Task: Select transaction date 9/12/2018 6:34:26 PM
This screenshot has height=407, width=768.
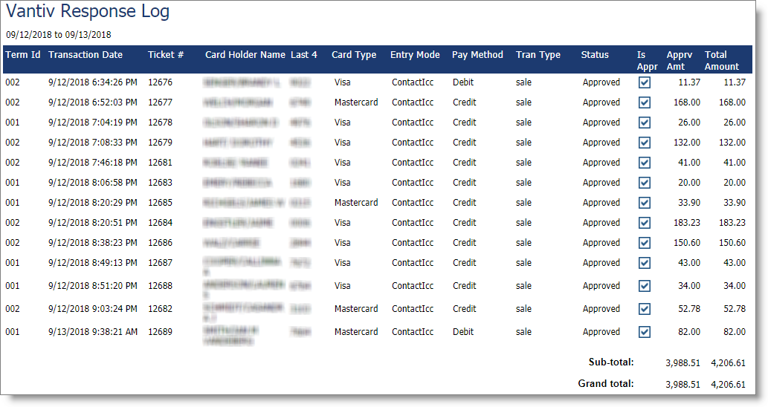Action: point(93,82)
